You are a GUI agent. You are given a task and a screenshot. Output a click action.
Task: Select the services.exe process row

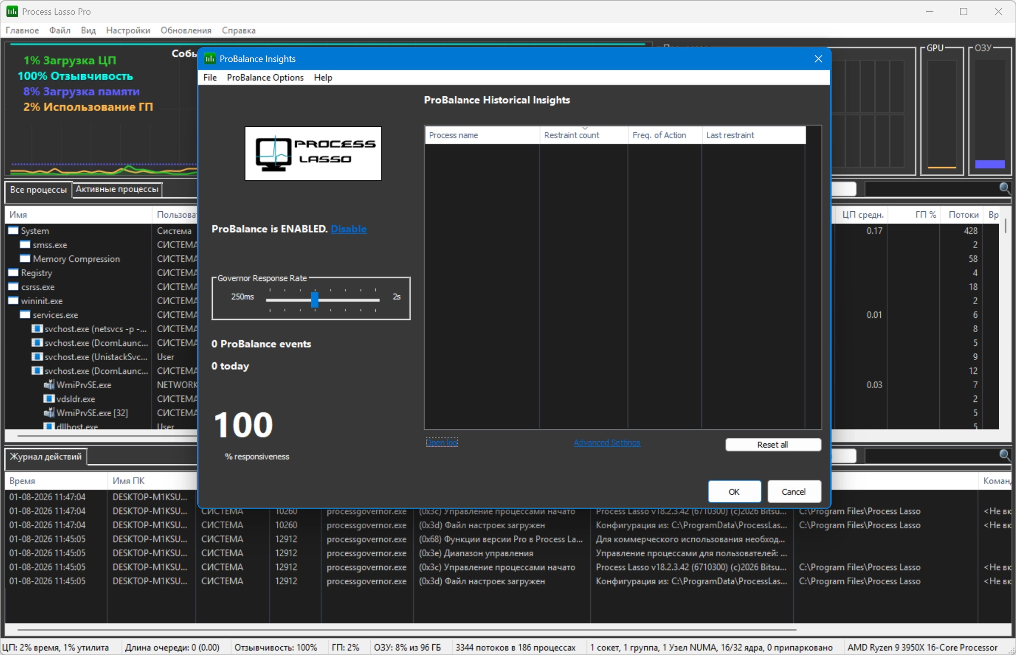pyautogui.click(x=101, y=314)
